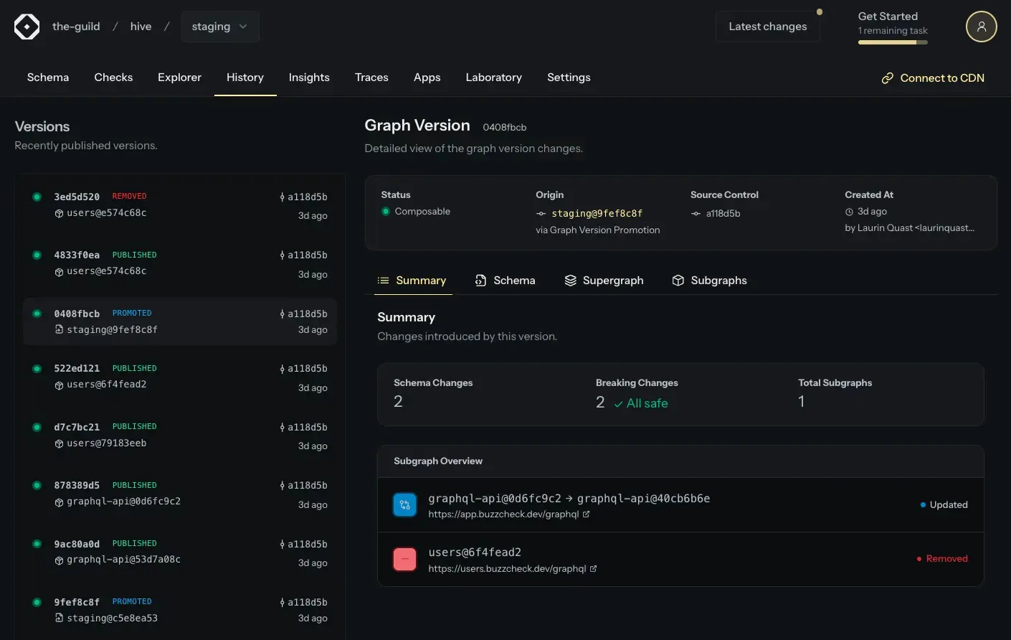The width and height of the screenshot is (1011, 640).
Task: Click the Removed status label
Action: click(946, 559)
